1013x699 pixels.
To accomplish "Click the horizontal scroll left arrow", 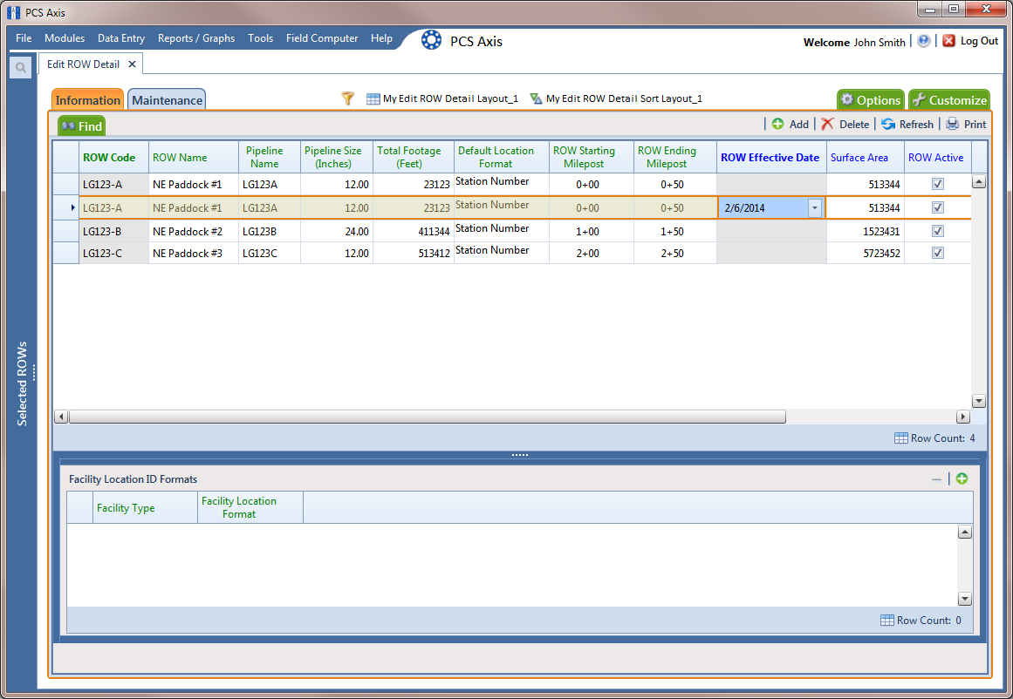I will point(61,417).
